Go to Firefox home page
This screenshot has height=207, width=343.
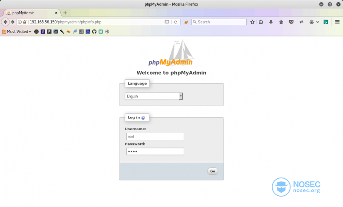coord(281,22)
